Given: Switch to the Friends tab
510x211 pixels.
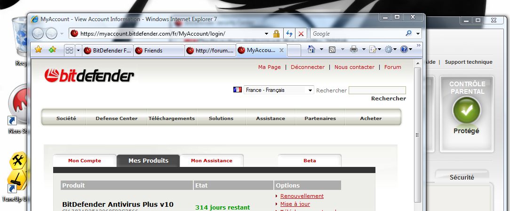Looking at the screenshot, I should click(159, 51).
